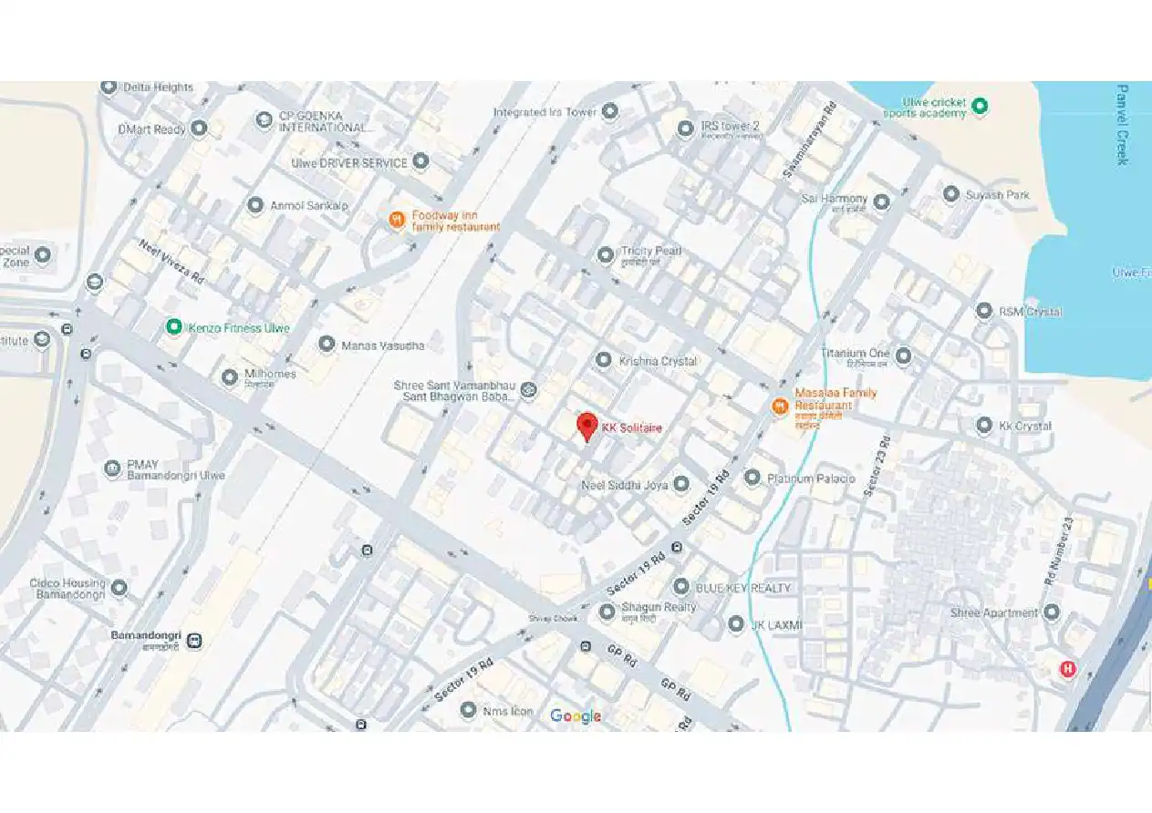
Task: Click the Google logo on map
Action: coord(576,715)
